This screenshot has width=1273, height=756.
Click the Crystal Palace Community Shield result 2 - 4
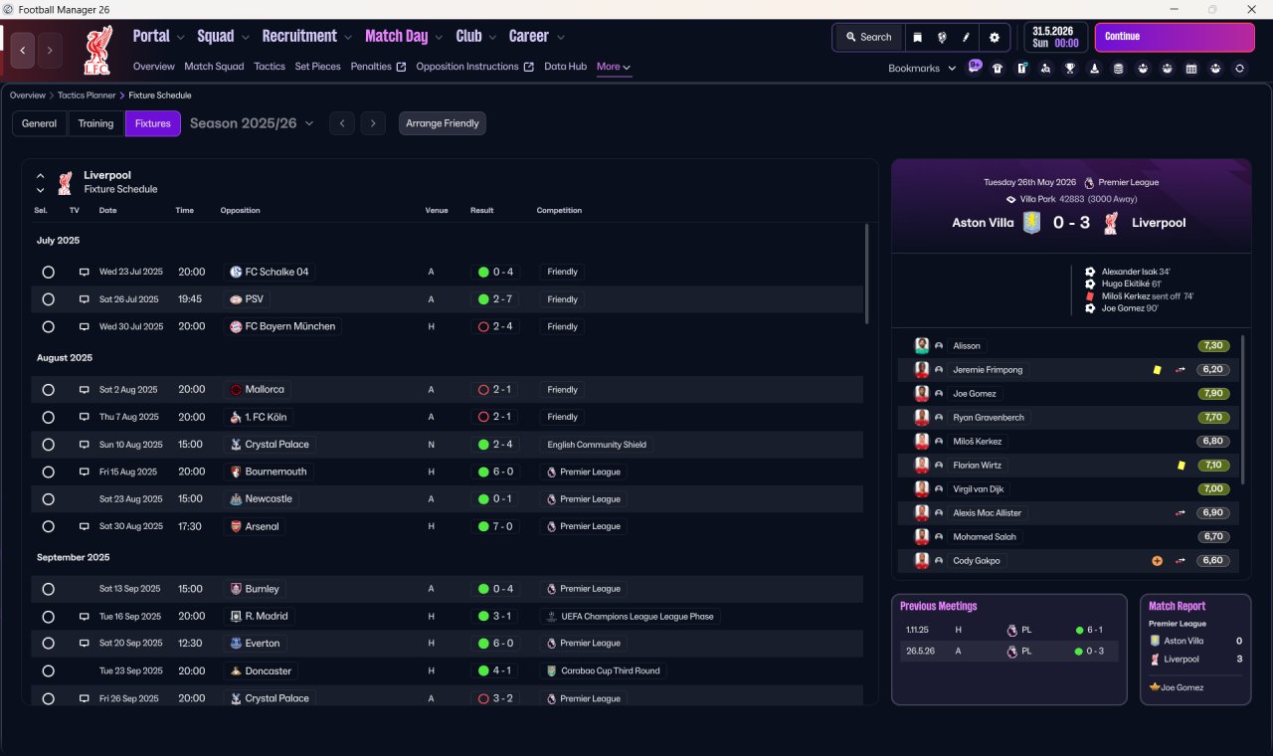click(495, 445)
